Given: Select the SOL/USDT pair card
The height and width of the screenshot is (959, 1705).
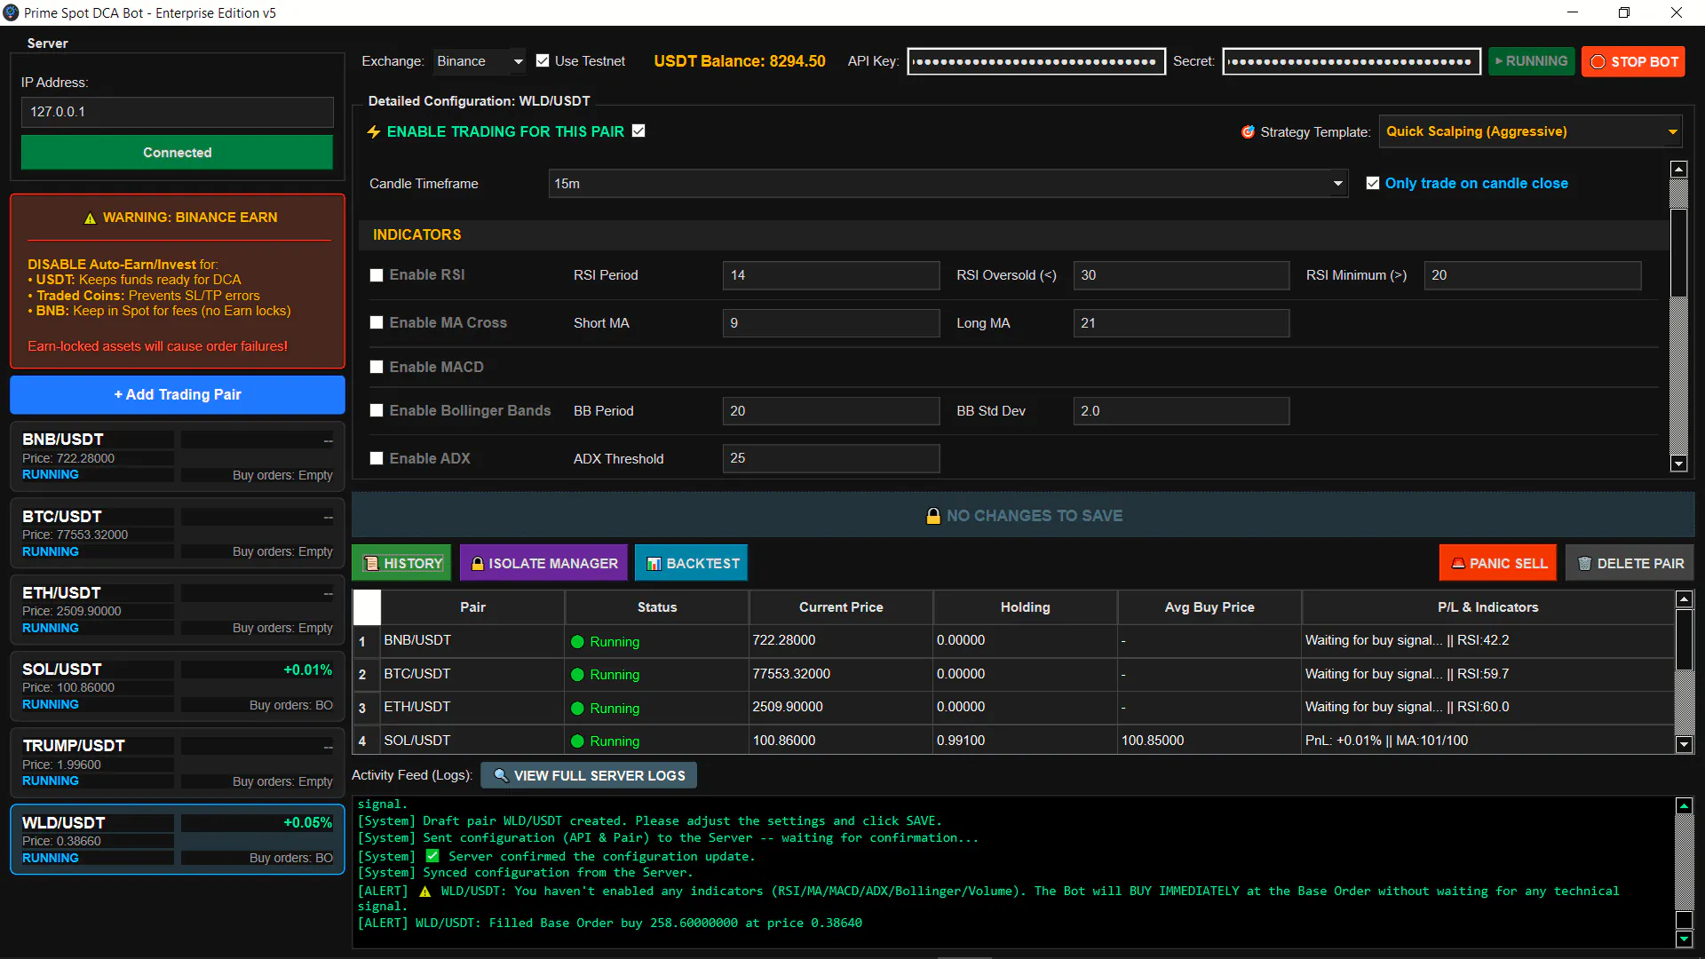Looking at the screenshot, I should click(x=178, y=686).
